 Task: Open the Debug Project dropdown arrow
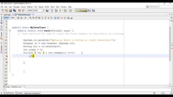click(x=68, y=10)
